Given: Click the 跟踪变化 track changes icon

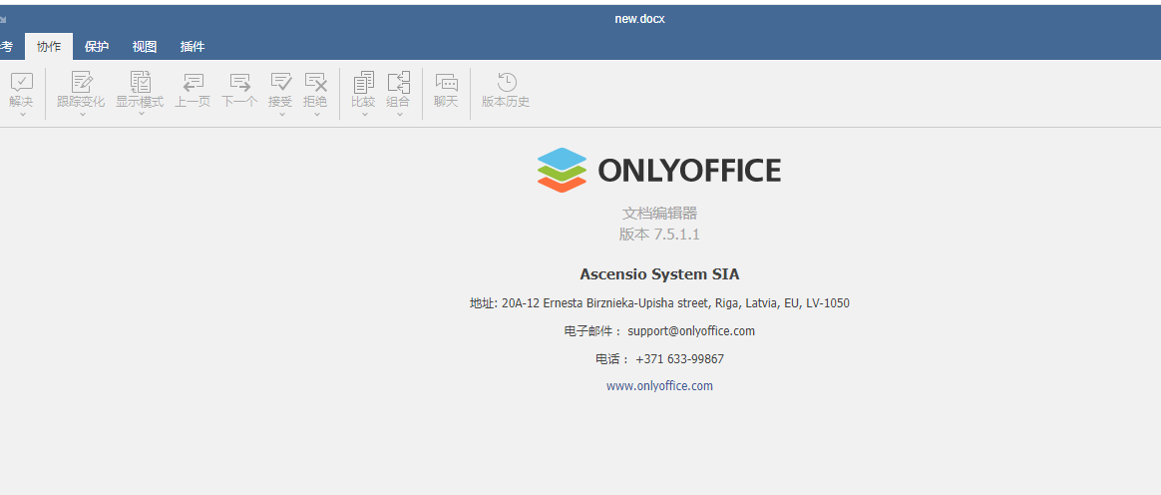Looking at the screenshot, I should (81, 82).
